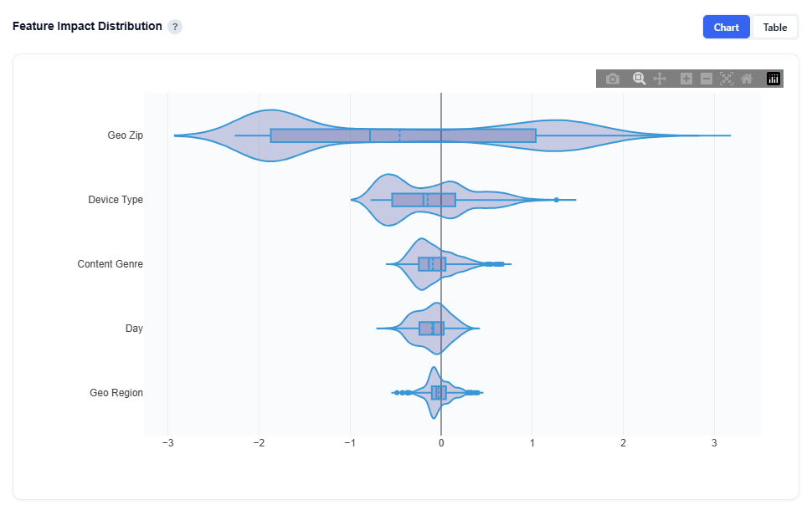Click the Device Type axis label
This screenshot has height=515, width=812.
pos(116,200)
